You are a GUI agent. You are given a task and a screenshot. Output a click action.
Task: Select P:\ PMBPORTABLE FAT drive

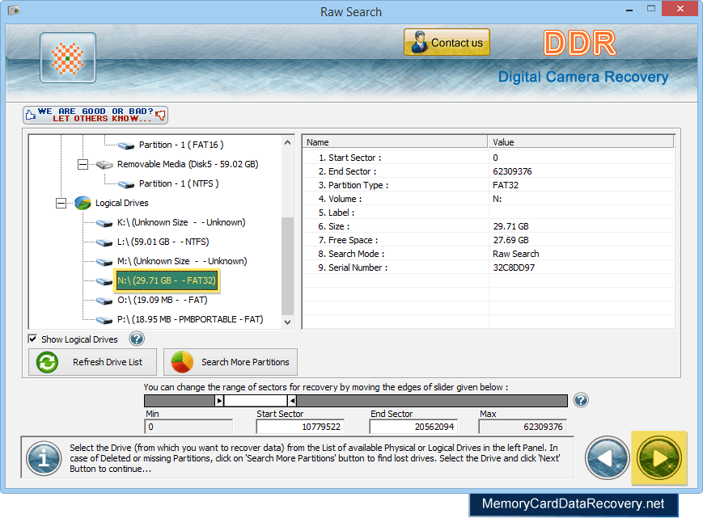(190, 319)
